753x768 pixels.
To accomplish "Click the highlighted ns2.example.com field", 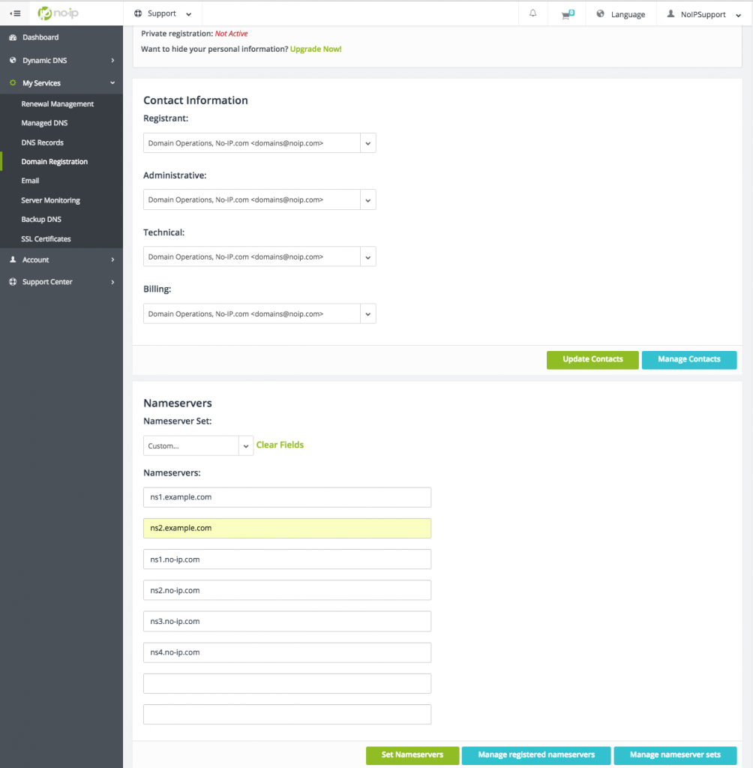I will click(287, 529).
